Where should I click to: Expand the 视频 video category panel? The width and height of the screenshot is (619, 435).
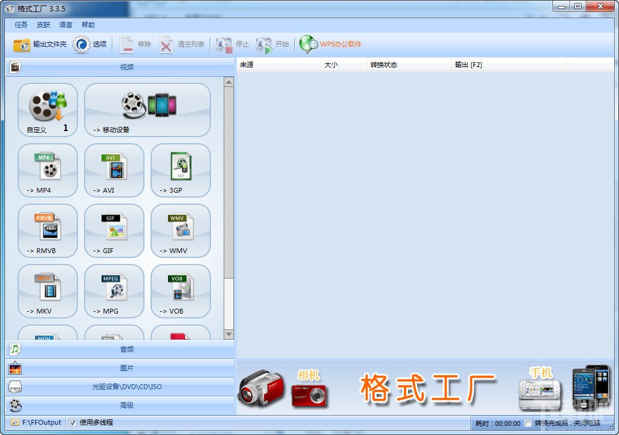[x=120, y=67]
